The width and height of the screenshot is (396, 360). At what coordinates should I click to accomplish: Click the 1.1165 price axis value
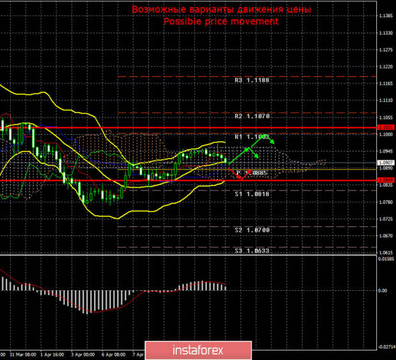point(386,83)
